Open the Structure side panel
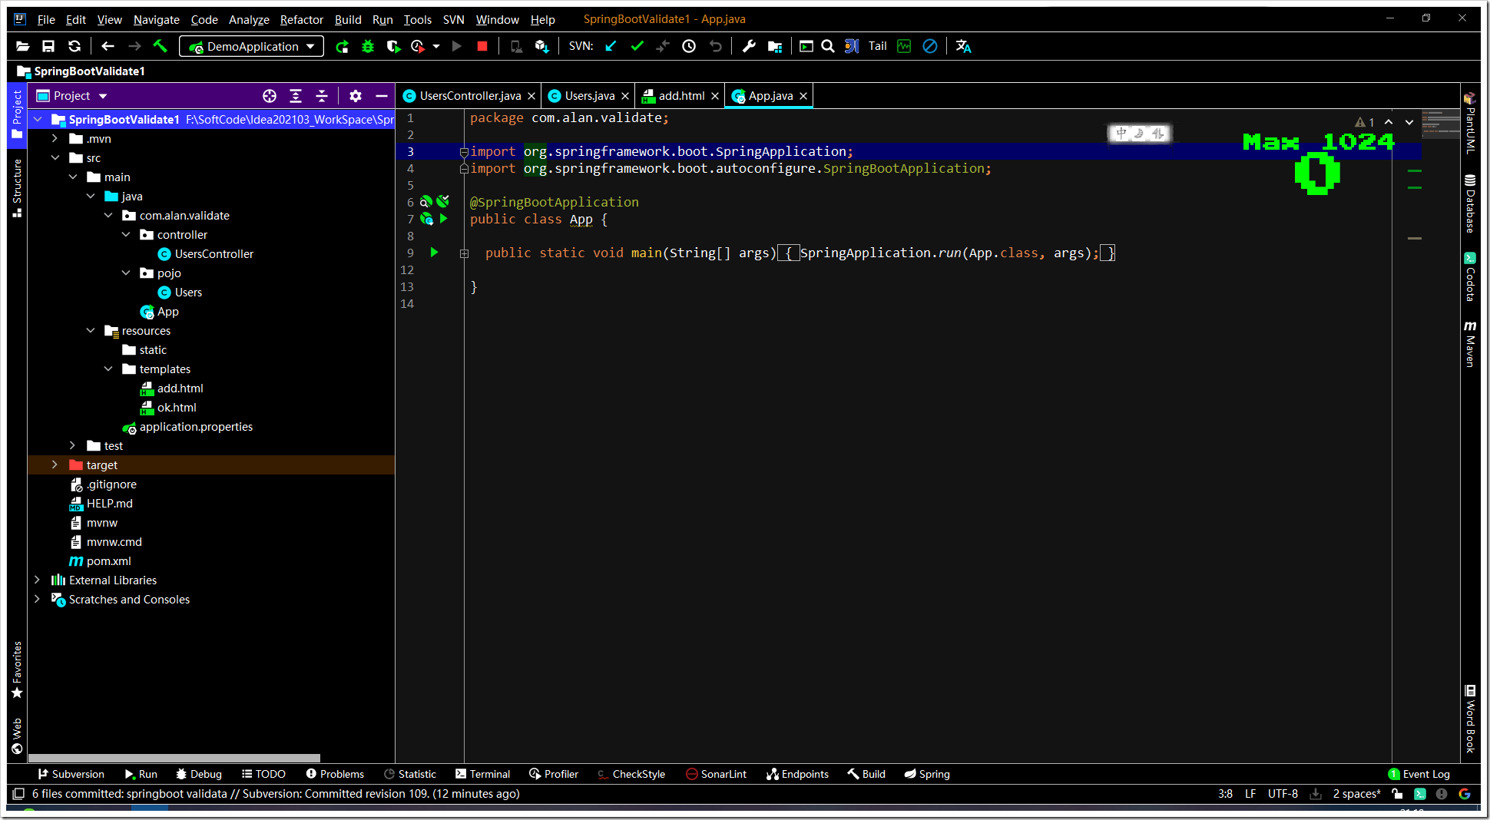This screenshot has width=1490, height=820. coord(17,188)
